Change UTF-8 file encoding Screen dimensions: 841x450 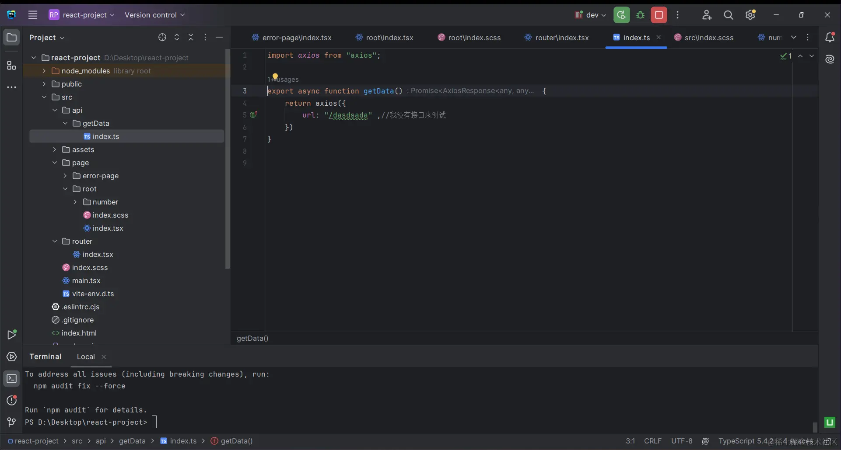pos(682,441)
